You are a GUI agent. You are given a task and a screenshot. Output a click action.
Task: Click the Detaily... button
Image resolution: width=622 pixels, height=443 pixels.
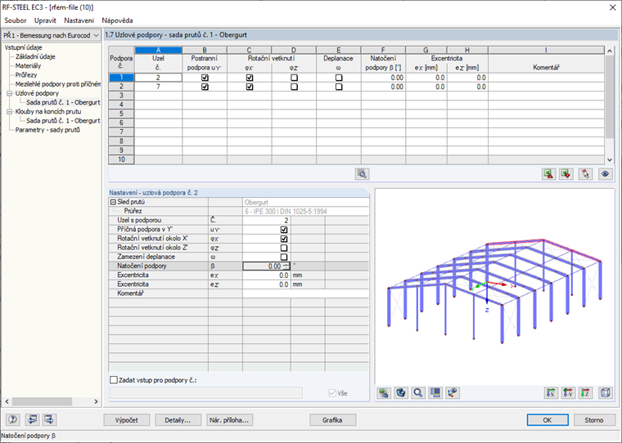point(178,420)
